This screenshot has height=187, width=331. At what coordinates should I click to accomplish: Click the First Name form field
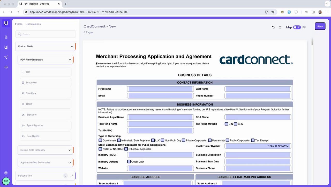[x=160, y=89]
